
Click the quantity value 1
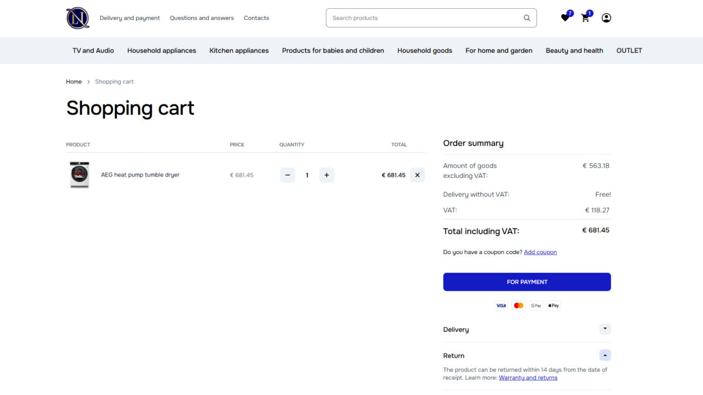tap(307, 175)
